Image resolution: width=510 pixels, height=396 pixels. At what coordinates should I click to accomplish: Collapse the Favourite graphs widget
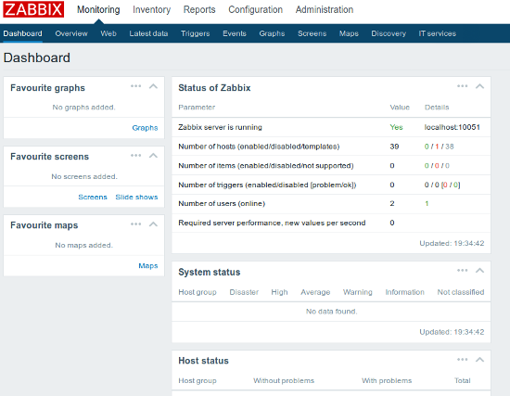(x=153, y=86)
